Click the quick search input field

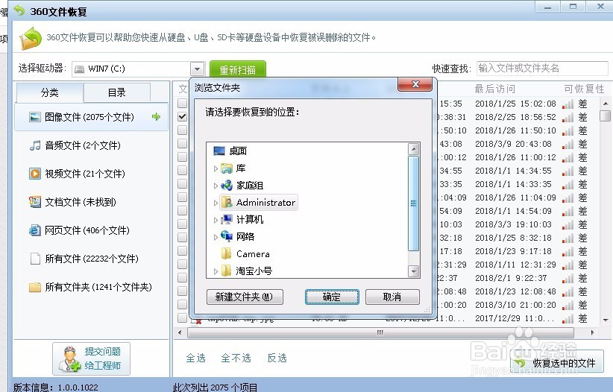542,69
